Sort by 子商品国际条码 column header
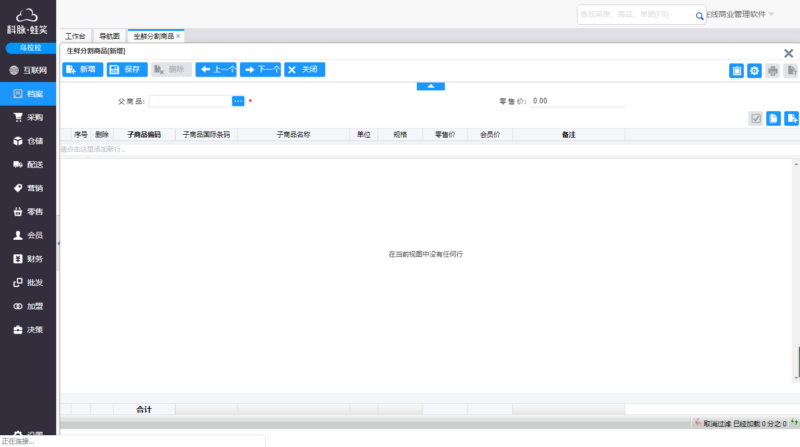This screenshot has height=447, width=800. pyautogui.click(x=206, y=135)
